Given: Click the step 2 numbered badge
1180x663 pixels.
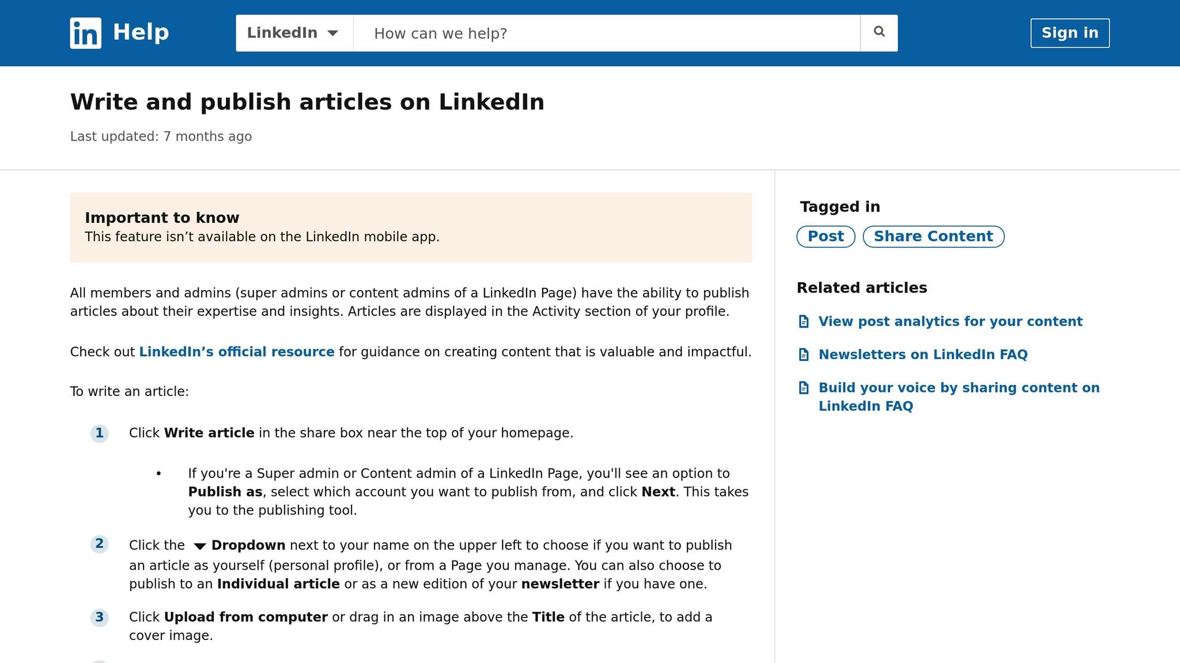Looking at the screenshot, I should [x=100, y=544].
